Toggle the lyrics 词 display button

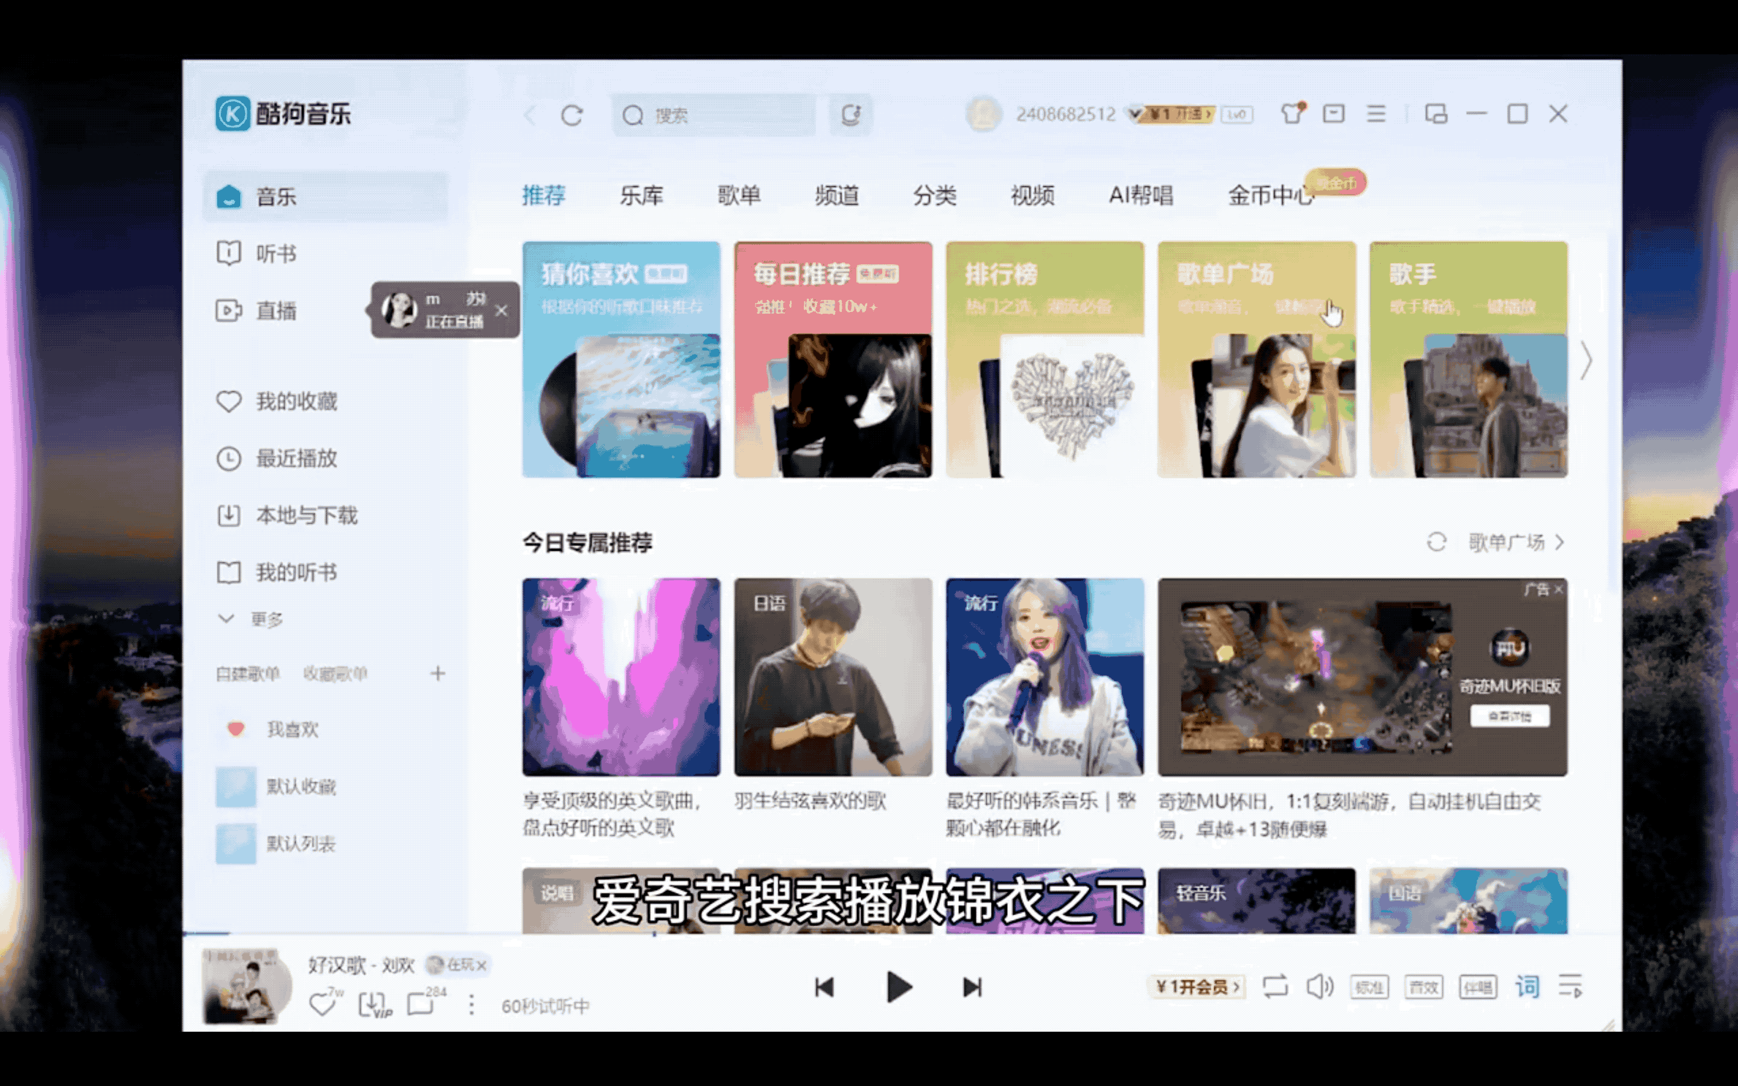[1527, 987]
